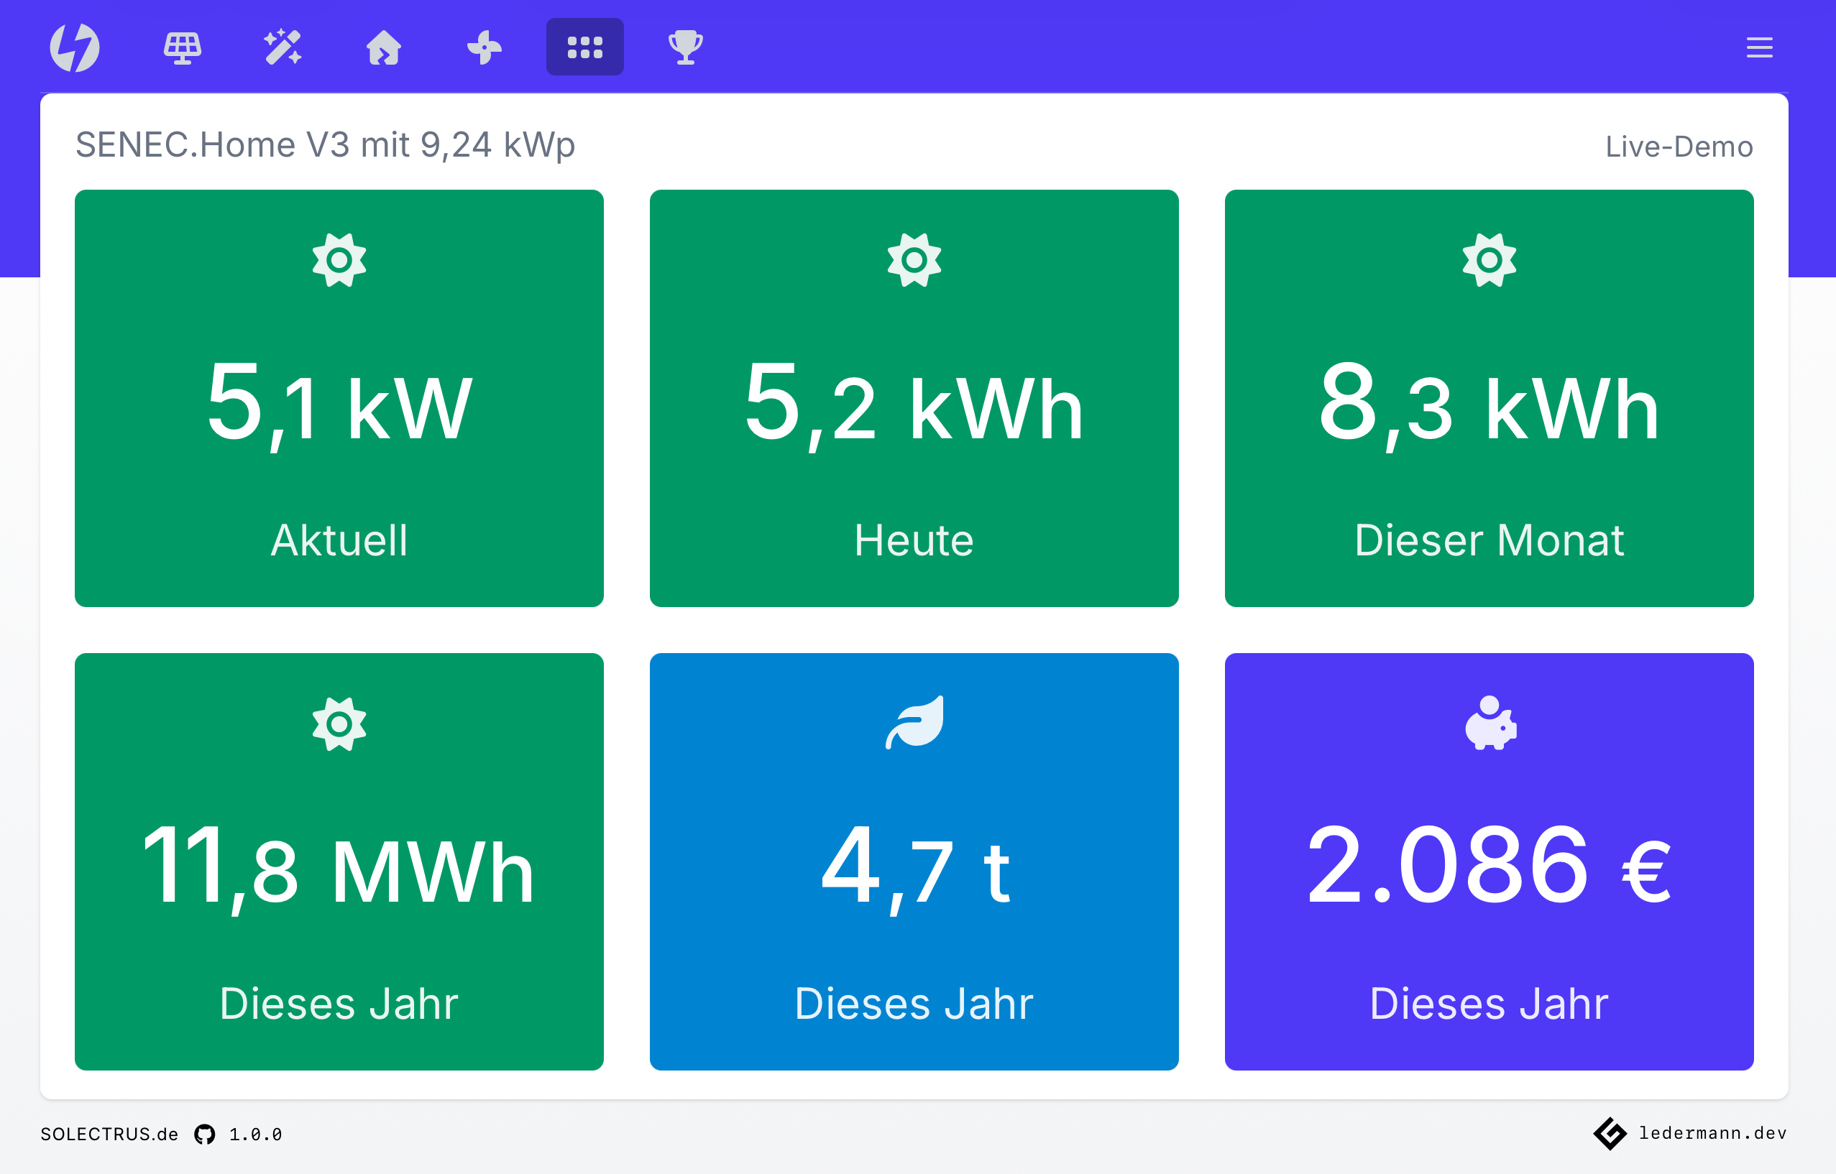The width and height of the screenshot is (1836, 1174).
Task: Click the Live-Demo label
Action: pyautogui.click(x=1677, y=146)
